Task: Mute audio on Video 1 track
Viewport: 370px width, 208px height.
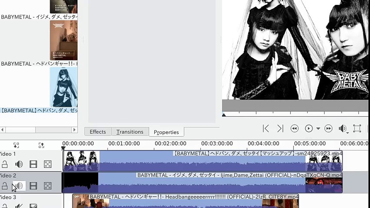Action: click(x=19, y=164)
